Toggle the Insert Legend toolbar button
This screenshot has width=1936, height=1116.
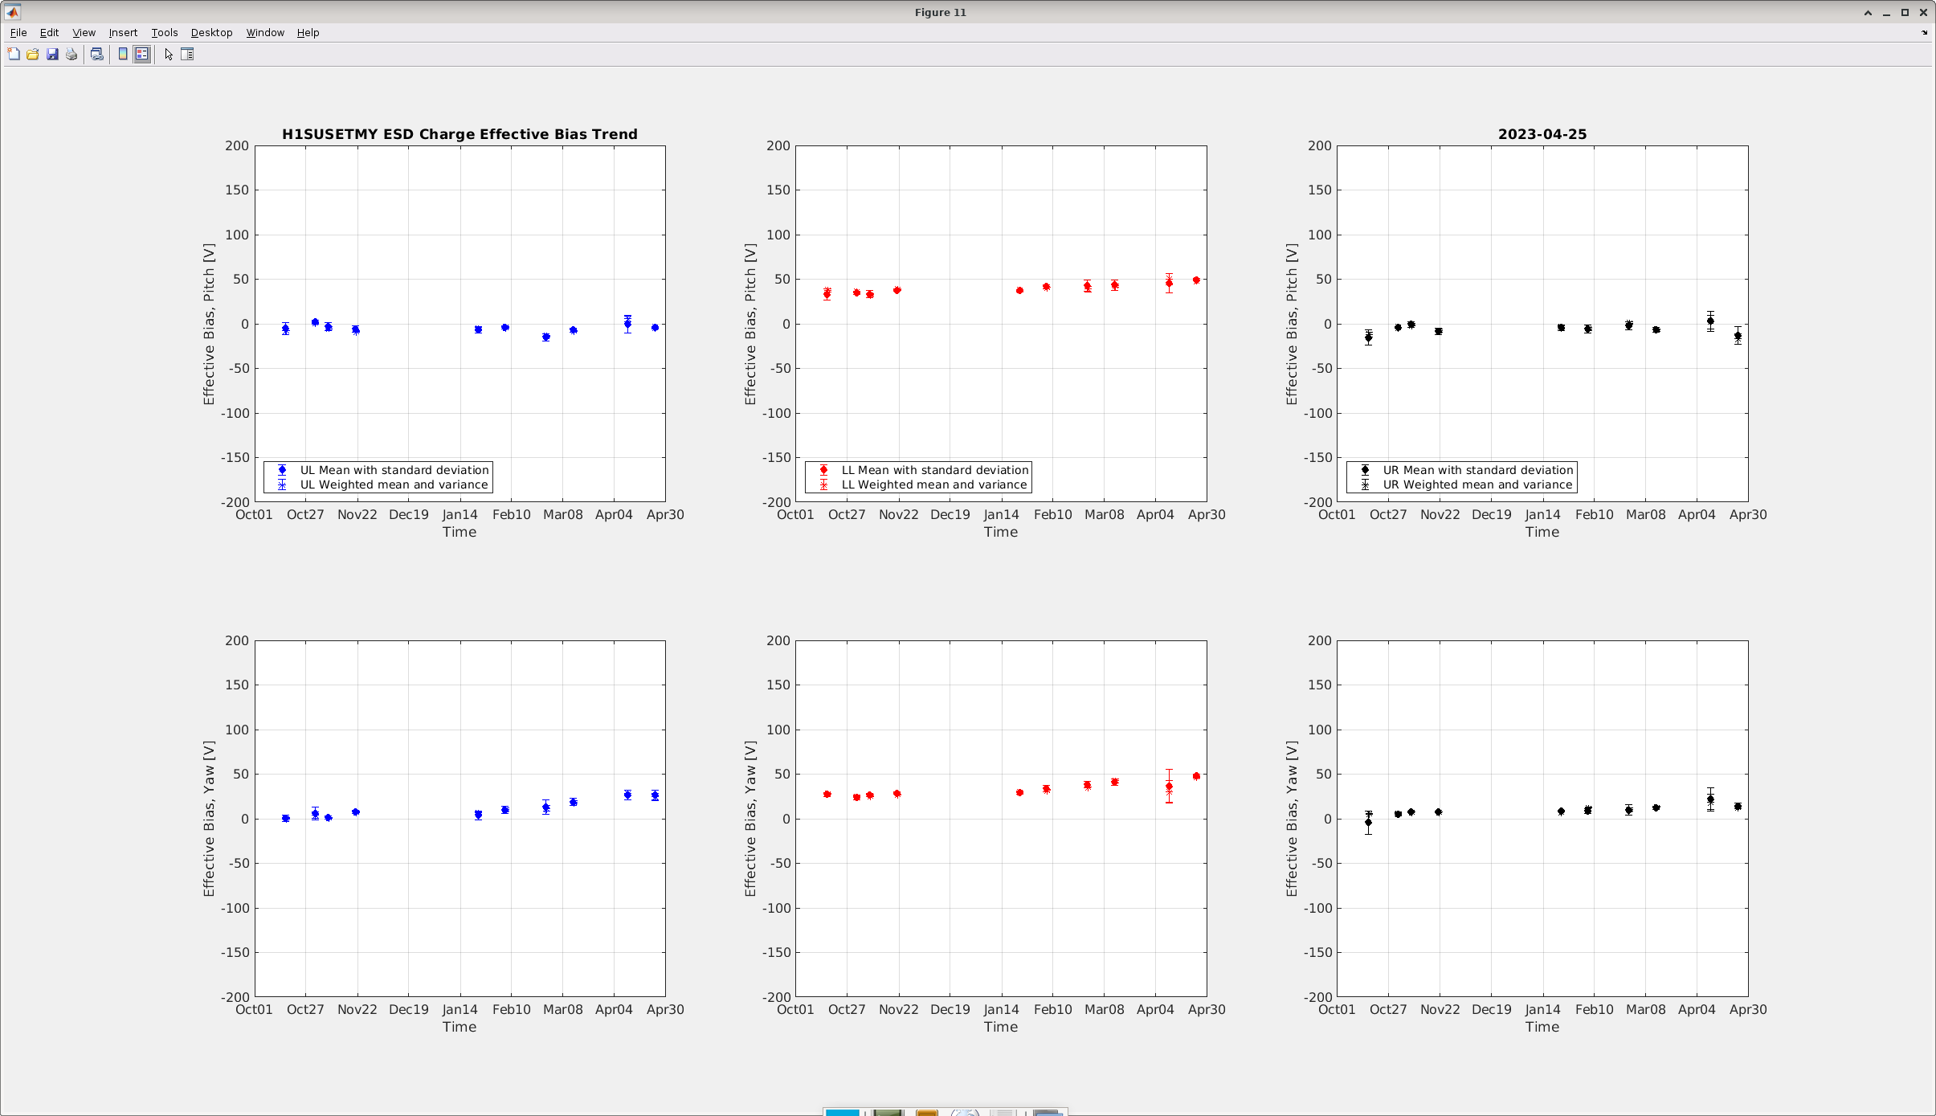tap(142, 54)
